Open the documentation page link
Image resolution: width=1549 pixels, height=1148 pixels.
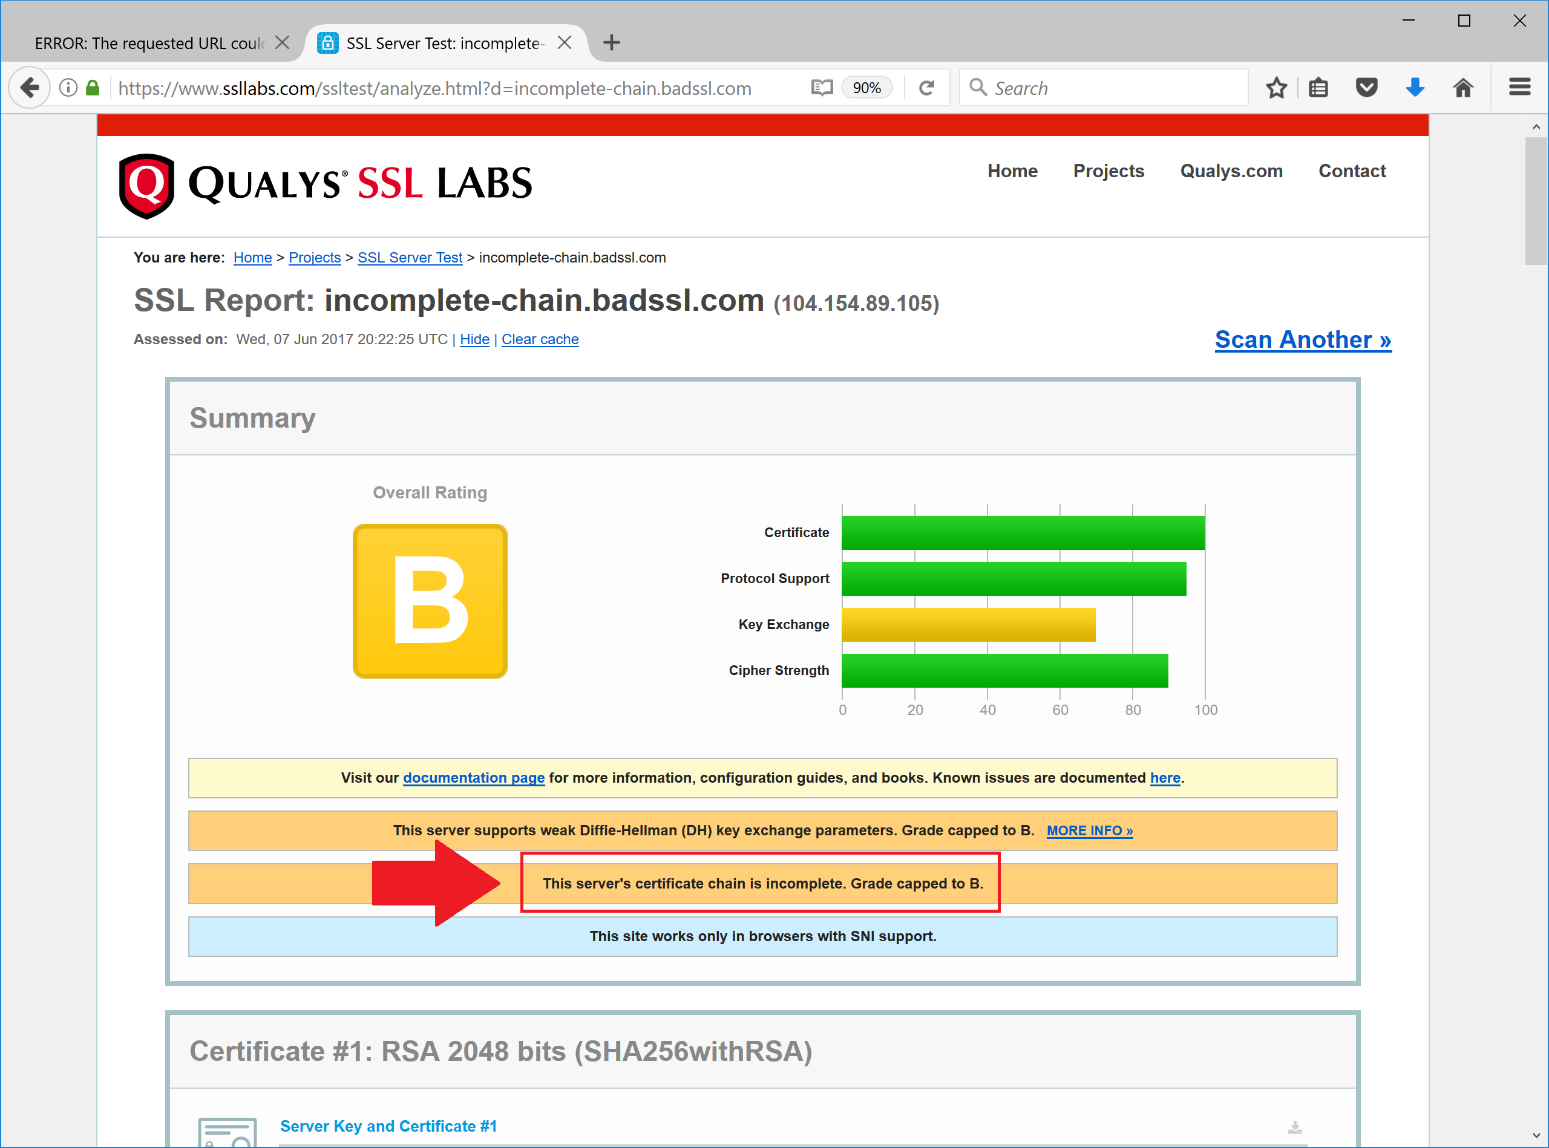[x=473, y=778]
